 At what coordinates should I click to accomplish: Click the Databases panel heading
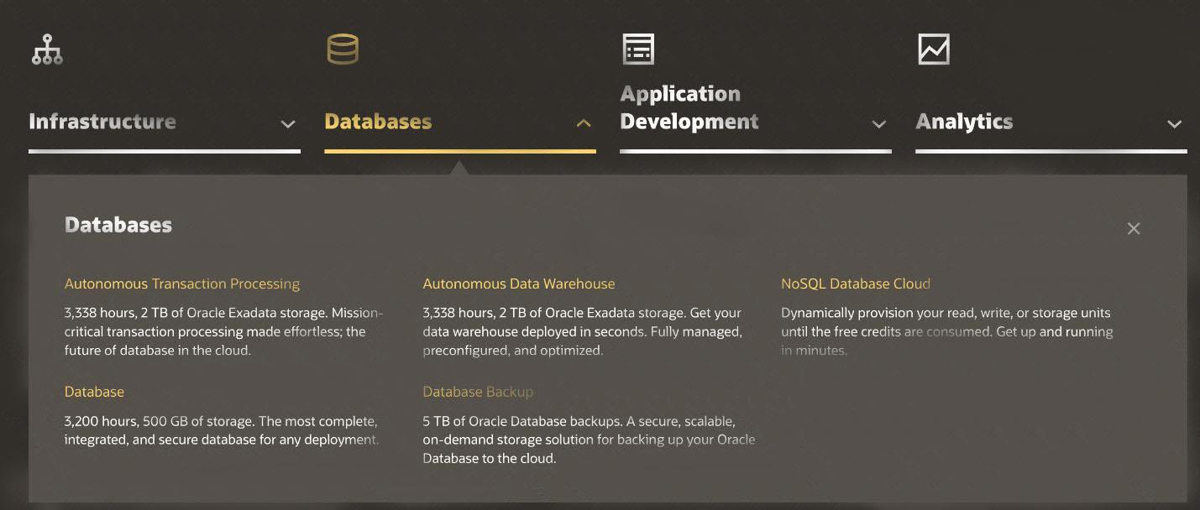click(x=118, y=225)
